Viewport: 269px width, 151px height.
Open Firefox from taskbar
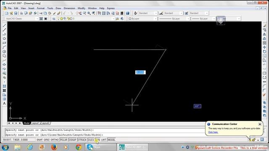(54, 147)
